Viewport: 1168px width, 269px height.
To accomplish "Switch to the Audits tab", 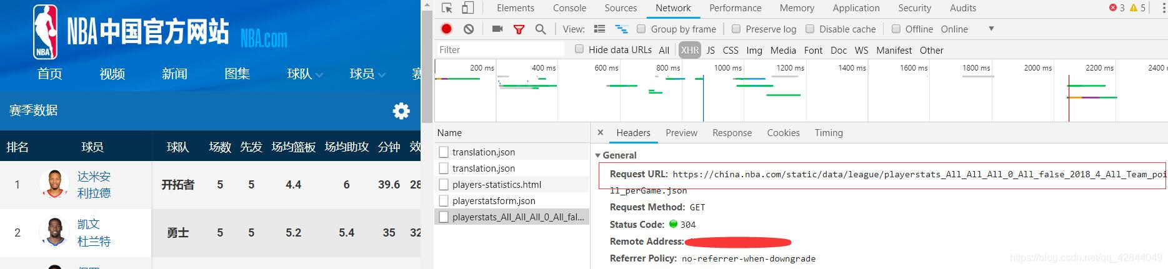I will [x=963, y=8].
